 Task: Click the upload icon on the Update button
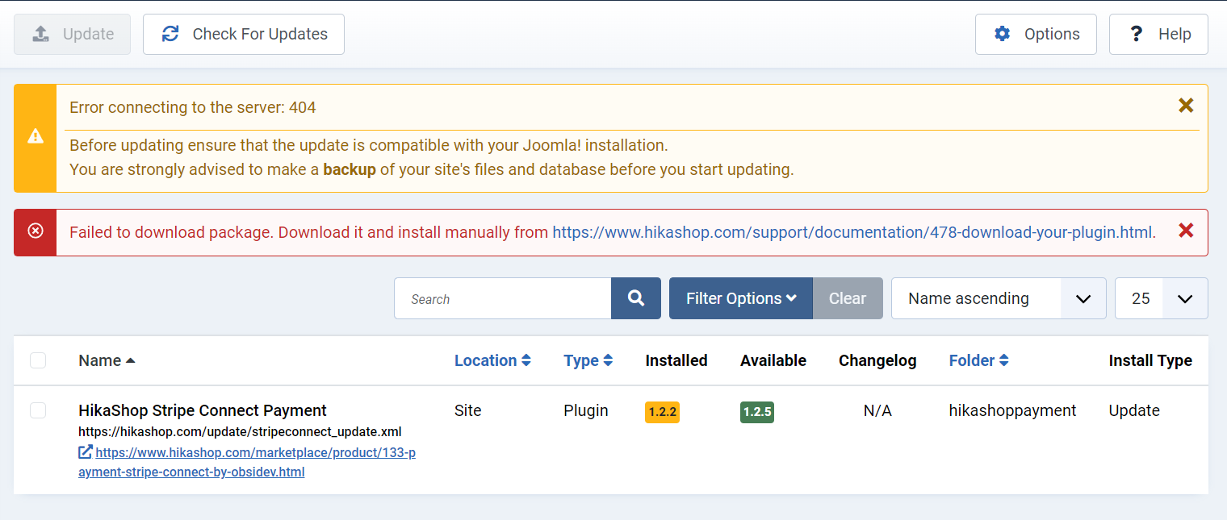(x=41, y=34)
